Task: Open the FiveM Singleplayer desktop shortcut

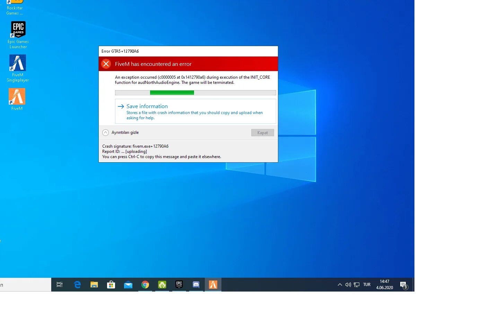Action: click(x=17, y=68)
